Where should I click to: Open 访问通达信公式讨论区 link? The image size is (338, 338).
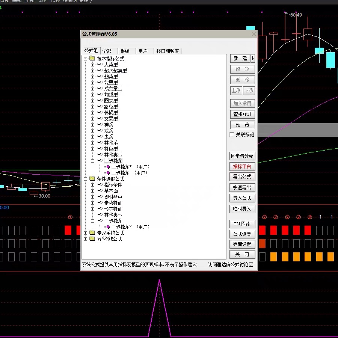point(231,264)
